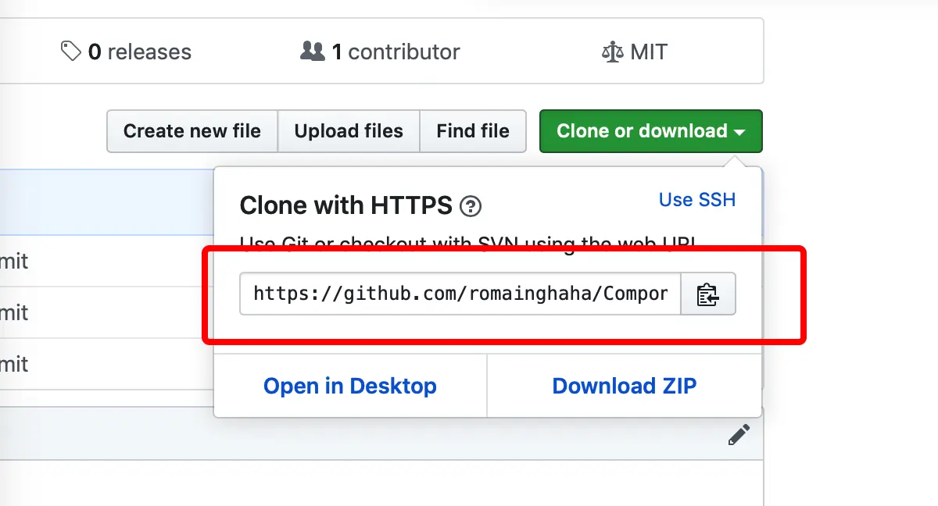The width and height of the screenshot is (938, 506).
Task: Collapse the Clone or download dropdown
Action: (650, 131)
